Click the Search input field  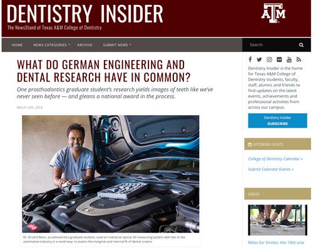click(x=270, y=45)
